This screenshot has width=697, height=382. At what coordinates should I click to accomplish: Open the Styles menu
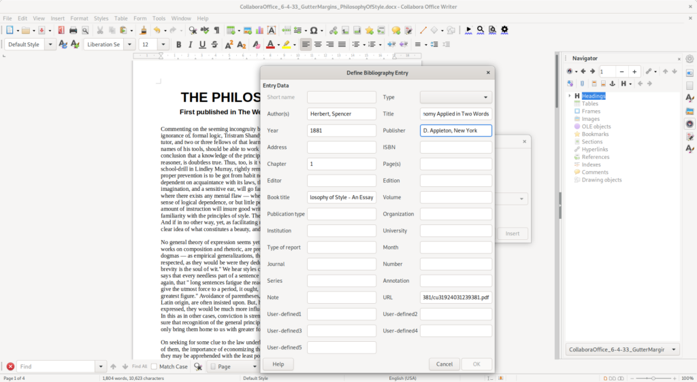coord(101,18)
